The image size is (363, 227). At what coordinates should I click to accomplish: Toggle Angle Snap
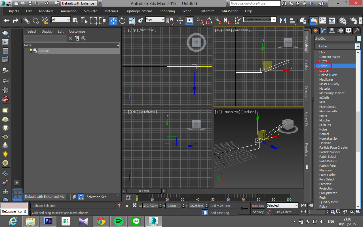click(x=208, y=21)
